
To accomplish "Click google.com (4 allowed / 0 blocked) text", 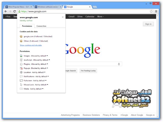I will (x=38, y=36).
